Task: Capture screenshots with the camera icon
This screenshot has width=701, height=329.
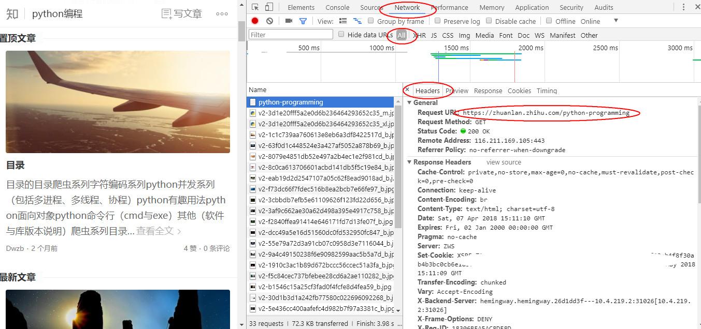Action: pos(289,21)
